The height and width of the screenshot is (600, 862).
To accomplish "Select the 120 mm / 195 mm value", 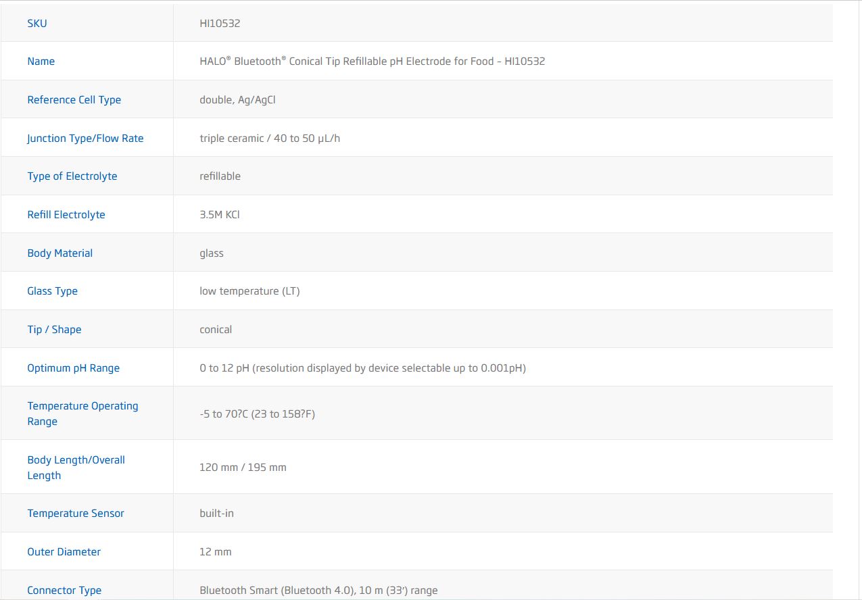I will coord(243,468).
